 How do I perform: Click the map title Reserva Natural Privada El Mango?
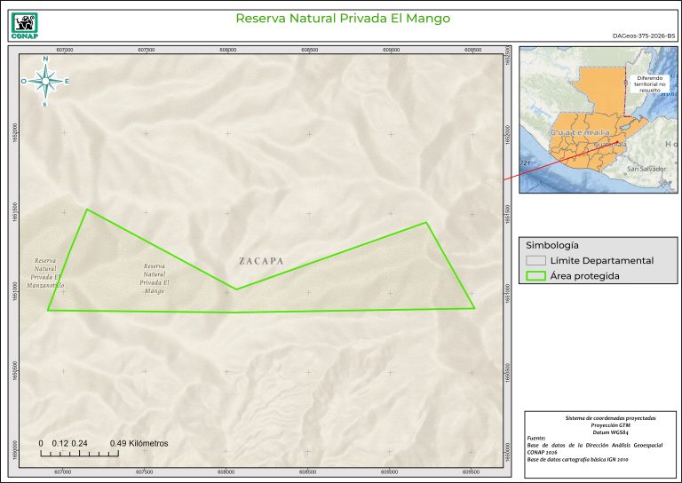[x=343, y=18]
